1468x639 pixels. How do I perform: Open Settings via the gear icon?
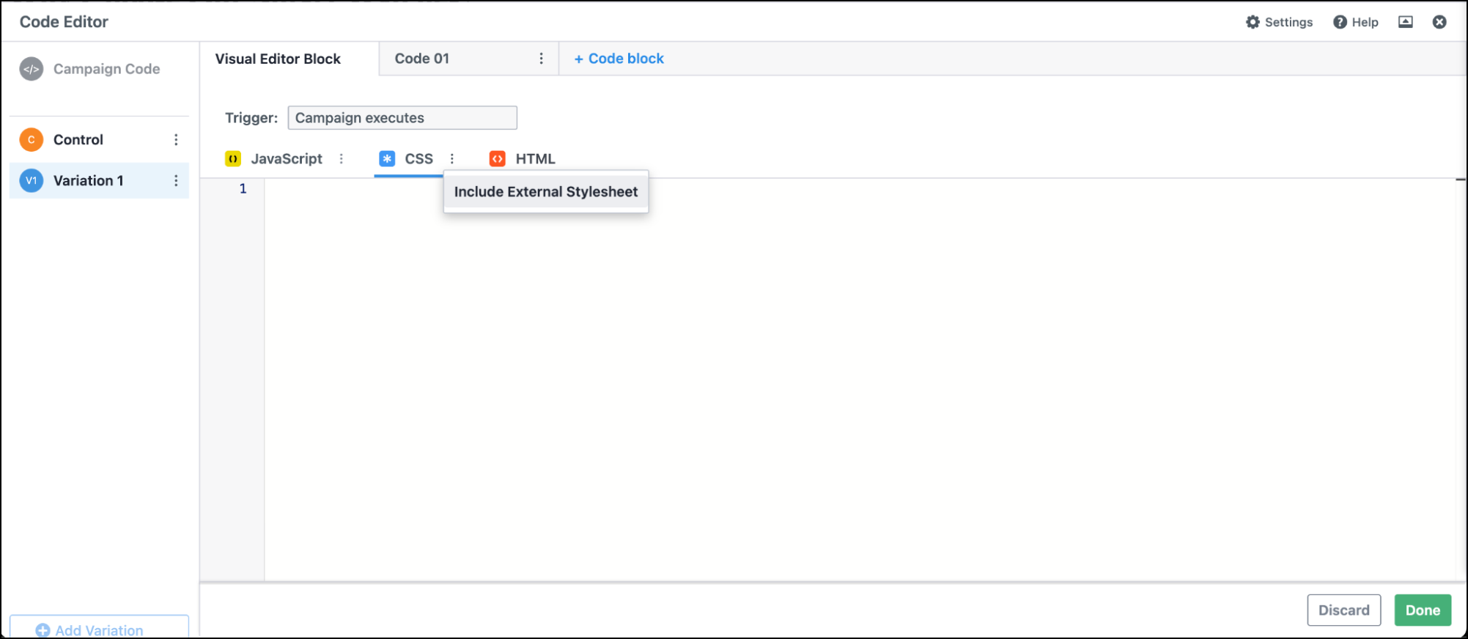tap(1253, 22)
